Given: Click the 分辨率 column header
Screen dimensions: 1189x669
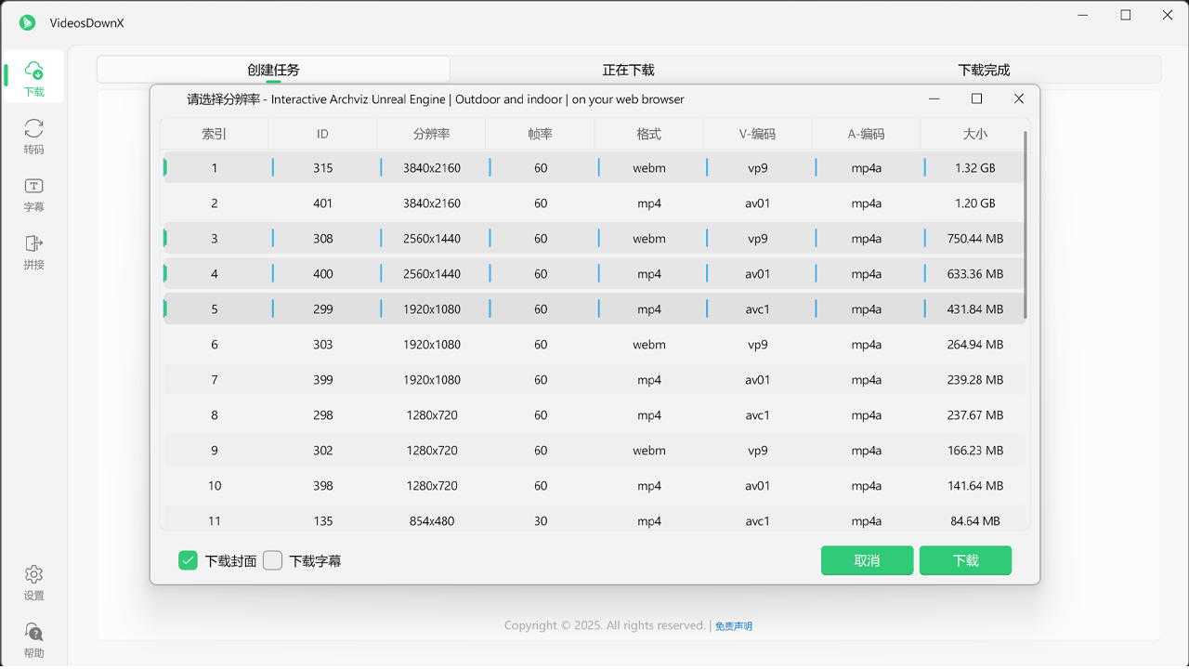Looking at the screenshot, I should pos(431,134).
